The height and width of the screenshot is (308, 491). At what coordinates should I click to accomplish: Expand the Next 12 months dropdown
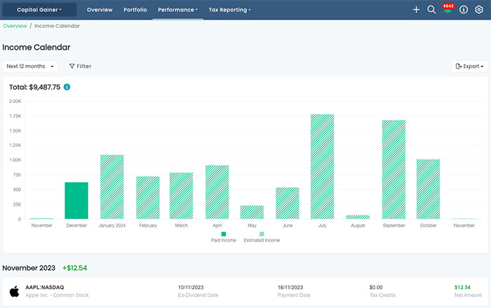click(x=29, y=66)
